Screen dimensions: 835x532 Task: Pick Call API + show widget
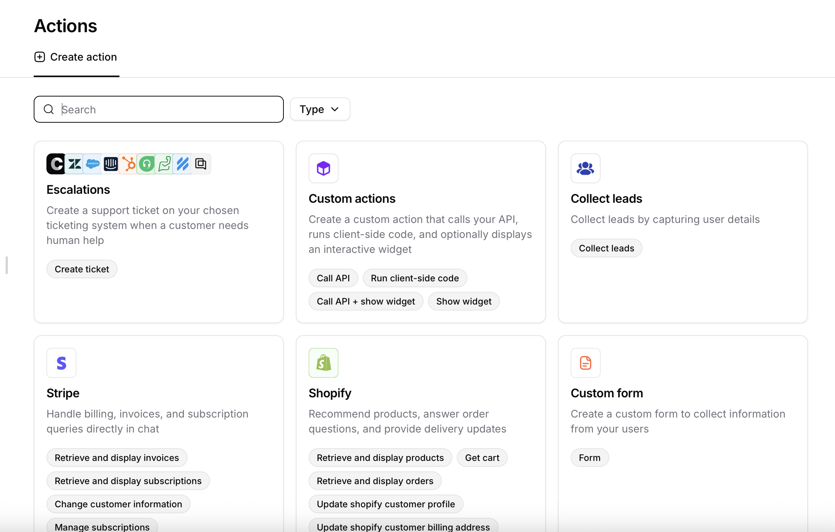[x=366, y=301]
